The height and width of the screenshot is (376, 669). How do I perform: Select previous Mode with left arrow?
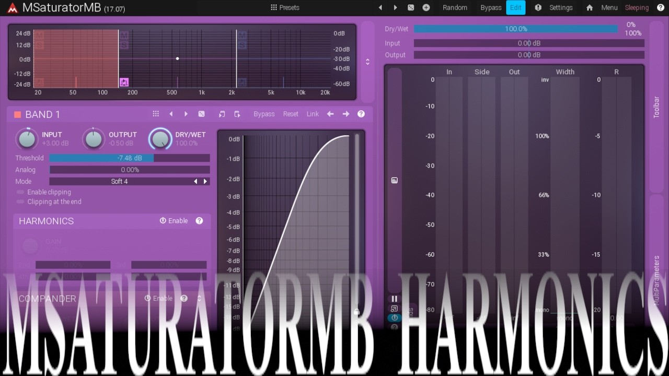[x=195, y=181]
